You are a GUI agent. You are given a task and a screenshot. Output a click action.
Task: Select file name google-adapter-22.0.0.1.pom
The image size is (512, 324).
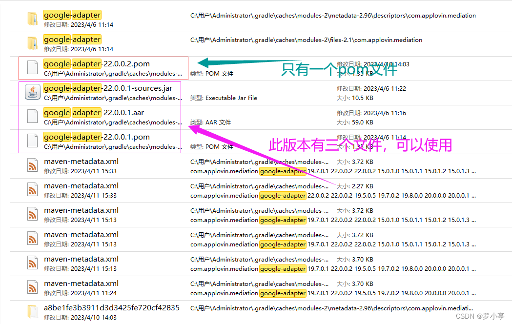(97, 137)
